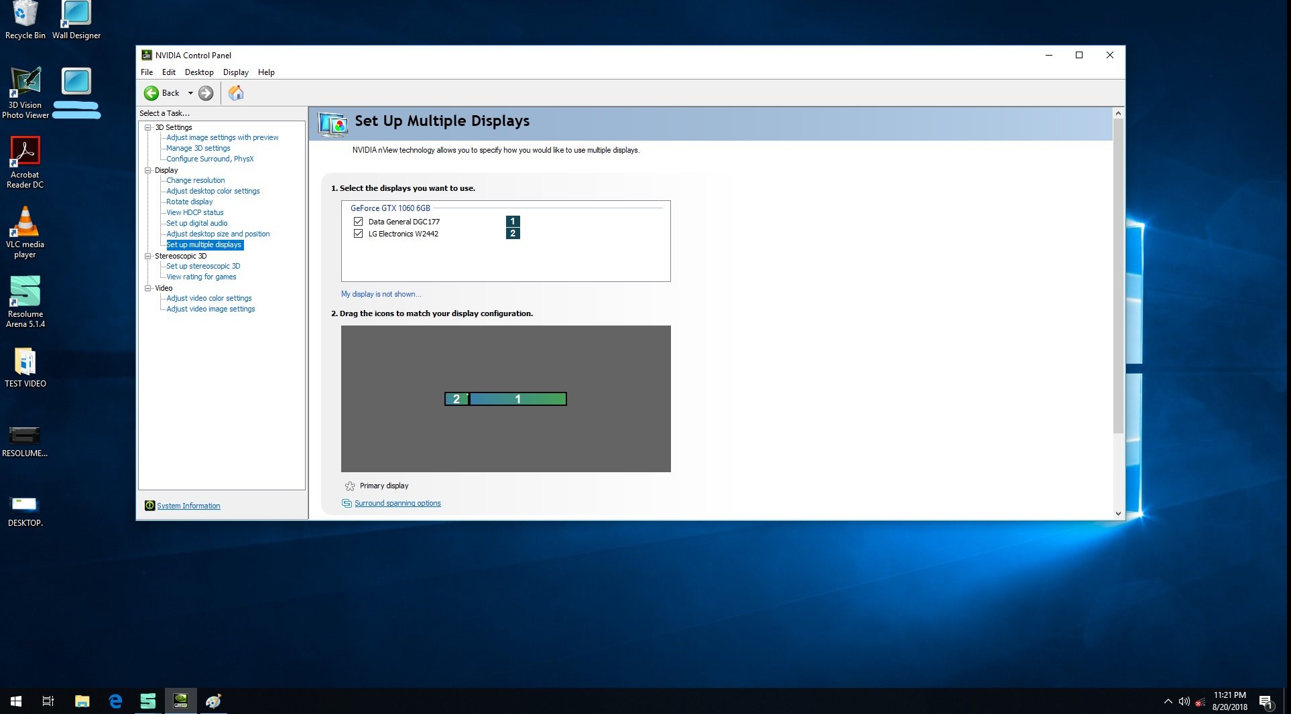Go to the Home icon in toolbar
The image size is (1291, 714).
click(x=236, y=93)
